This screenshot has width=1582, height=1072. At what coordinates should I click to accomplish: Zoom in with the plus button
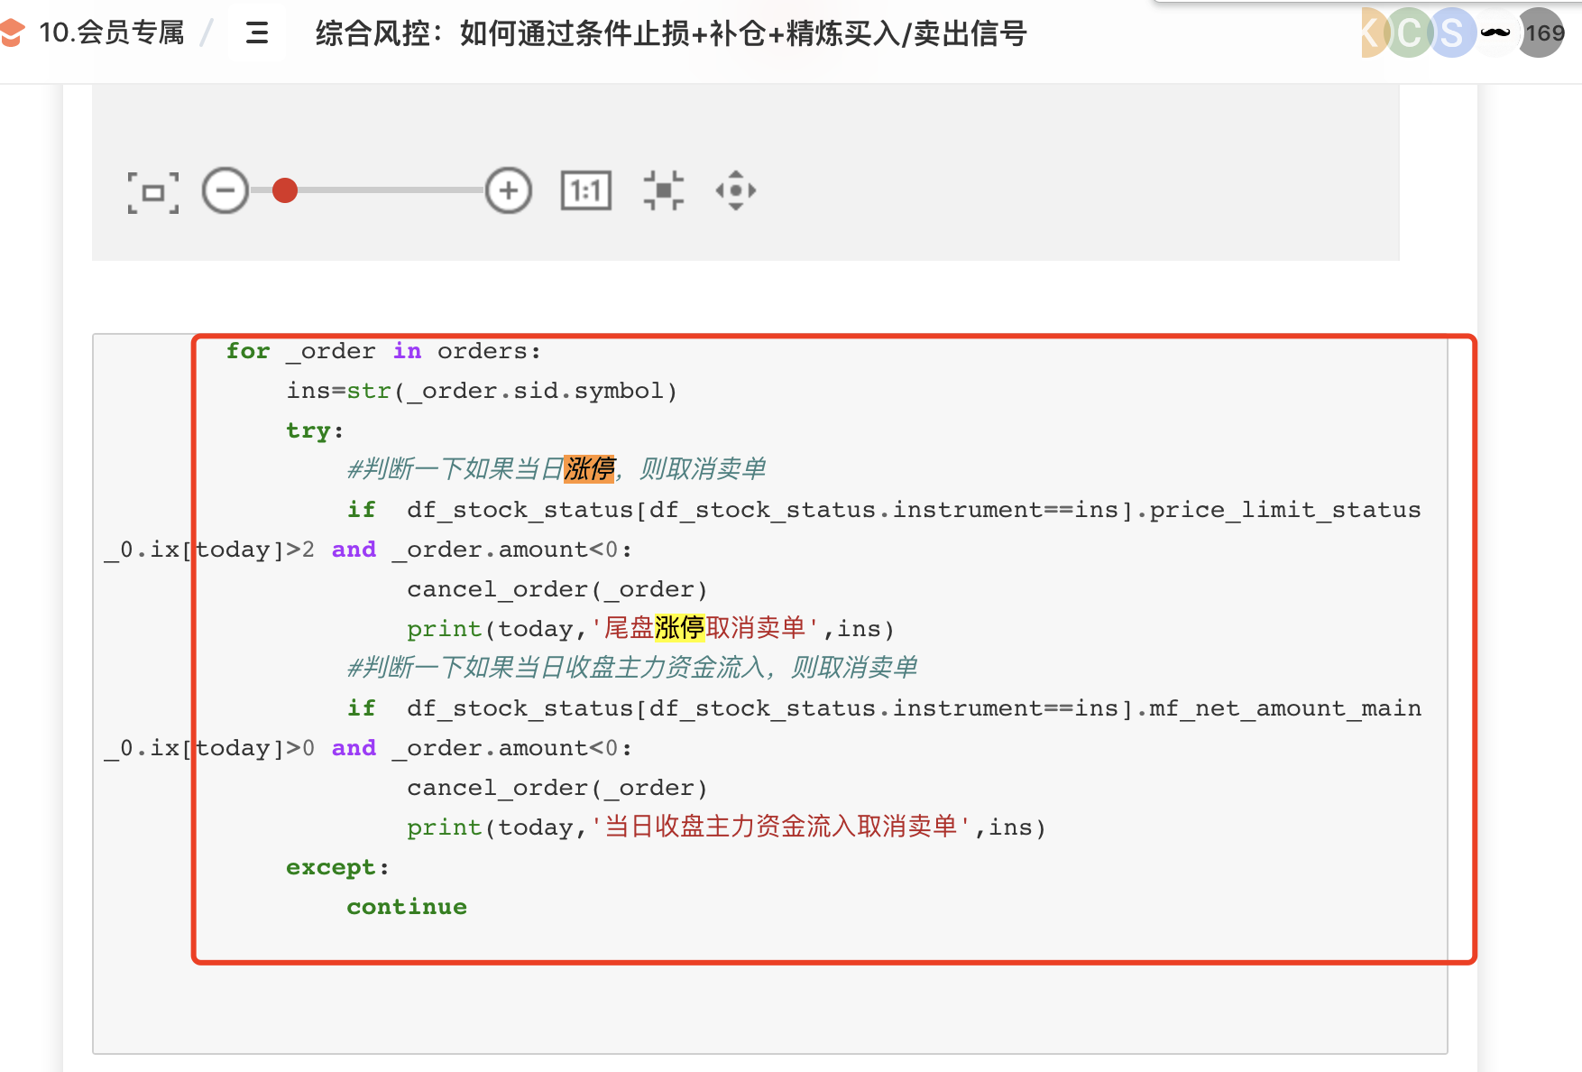pos(509,191)
